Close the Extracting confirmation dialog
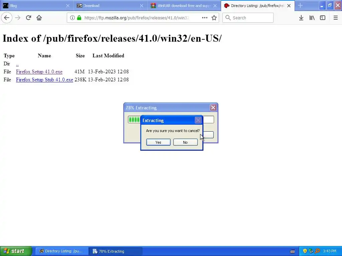Screen dimensions: 342x256 198,120
